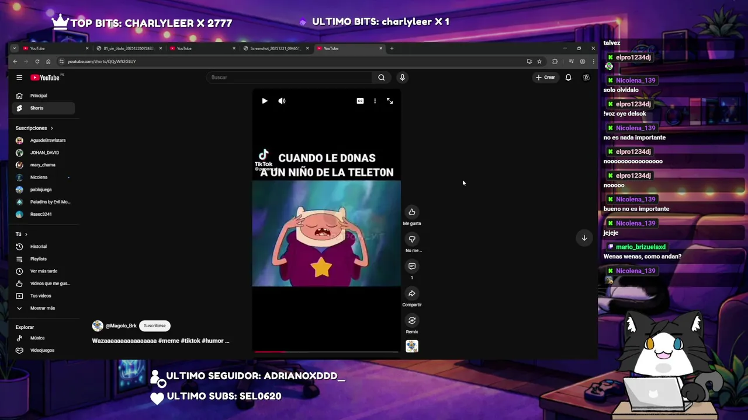Open the browser profile icon
Viewport: 748px width, 420px height.
click(x=582, y=61)
